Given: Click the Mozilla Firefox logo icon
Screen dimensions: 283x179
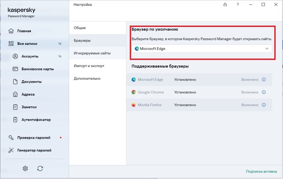Looking at the screenshot, I should 134,105.
